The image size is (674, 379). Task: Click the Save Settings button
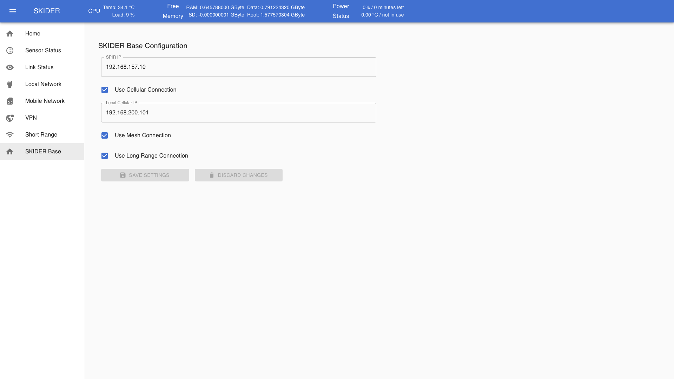[x=145, y=175]
